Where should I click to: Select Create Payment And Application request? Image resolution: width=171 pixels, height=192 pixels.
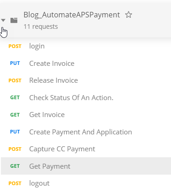[86, 132]
